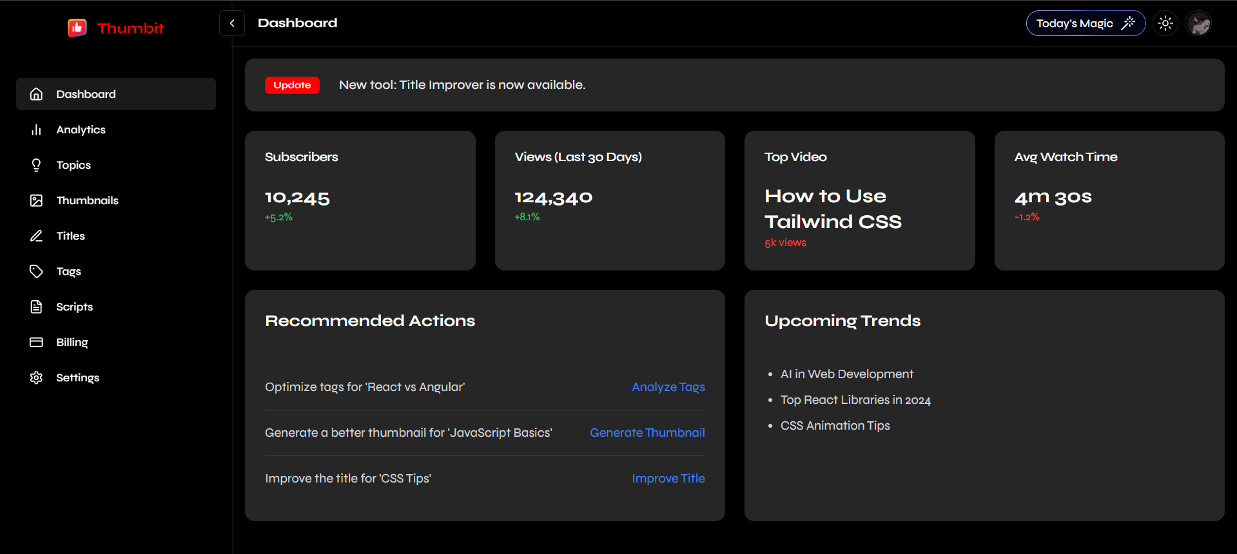The width and height of the screenshot is (1237, 554).
Task: Click the '+5.2%' subscriber growth text
Action: (278, 217)
